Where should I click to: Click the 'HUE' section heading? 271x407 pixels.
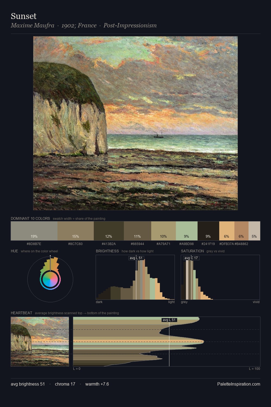(14, 251)
